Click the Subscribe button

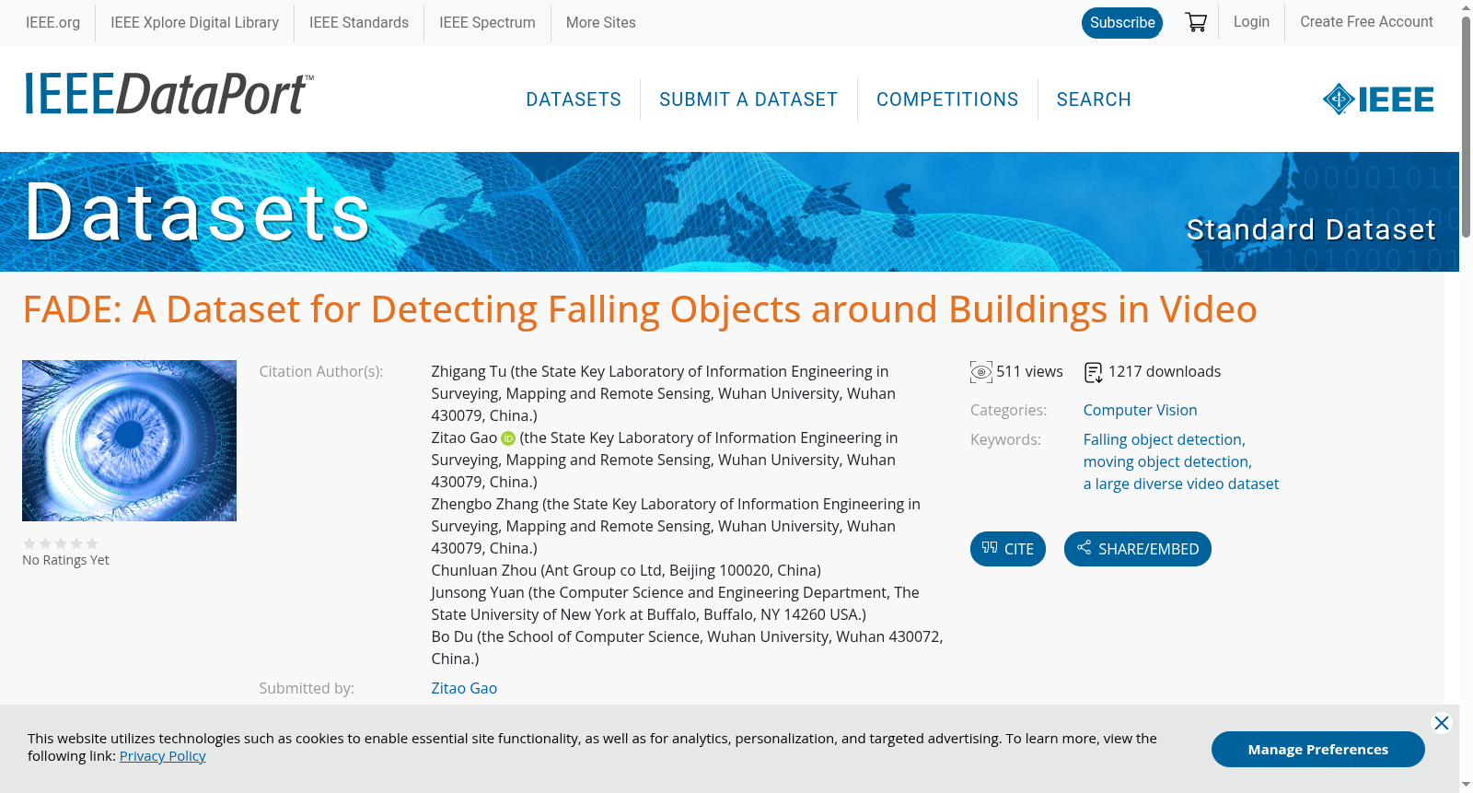click(x=1122, y=23)
